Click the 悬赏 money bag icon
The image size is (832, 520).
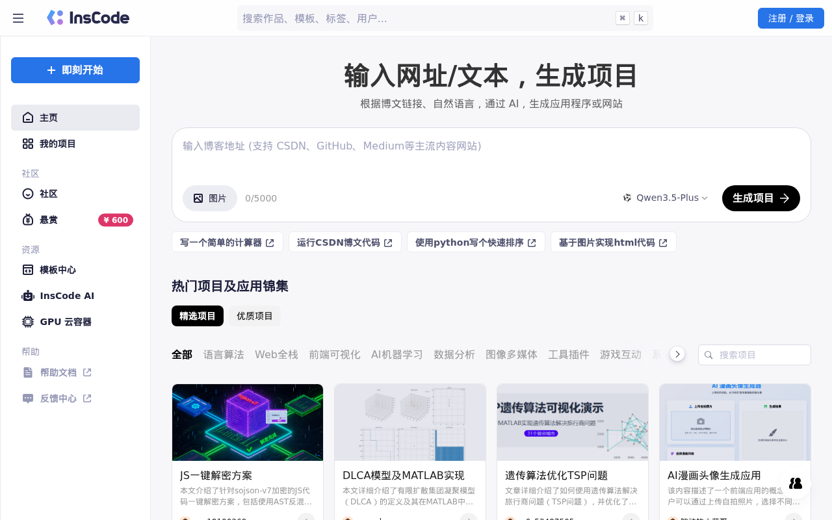pos(28,220)
